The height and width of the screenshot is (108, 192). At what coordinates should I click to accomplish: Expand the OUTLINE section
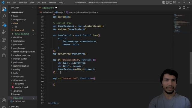15,107
